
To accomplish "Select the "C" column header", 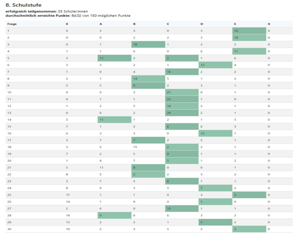I will 168,24.
